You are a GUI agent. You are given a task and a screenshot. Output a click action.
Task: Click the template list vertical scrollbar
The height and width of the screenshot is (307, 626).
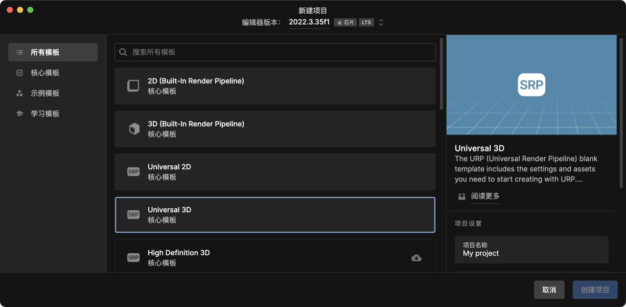[442, 73]
